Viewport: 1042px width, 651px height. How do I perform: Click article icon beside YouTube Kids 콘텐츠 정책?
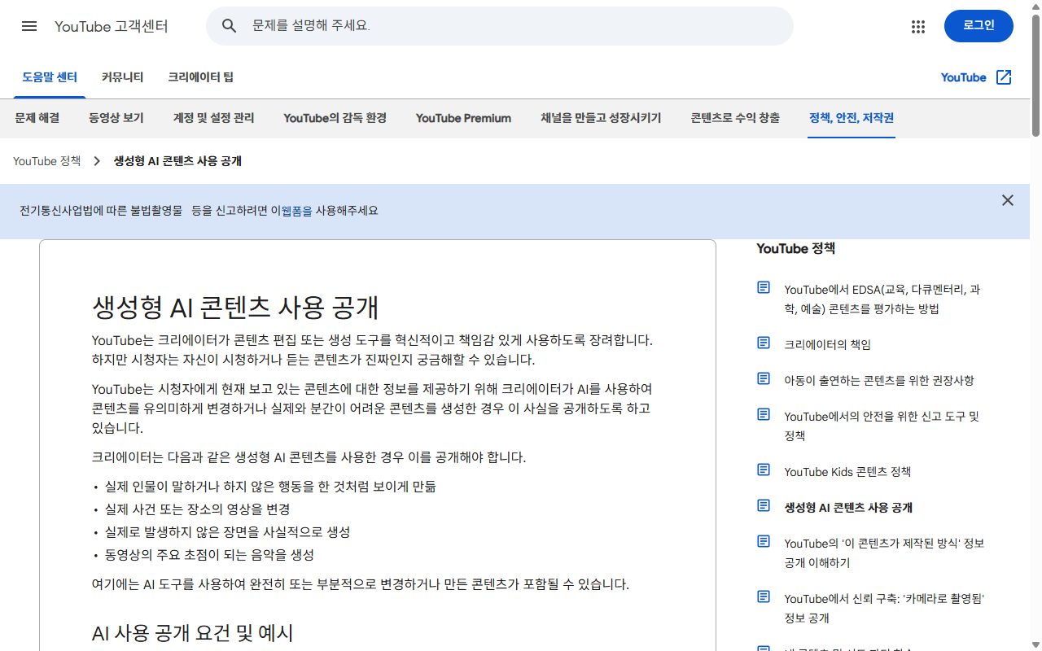(764, 470)
